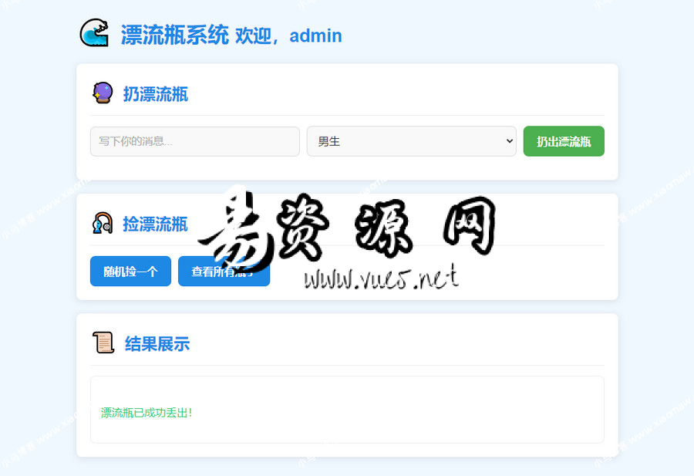Click the arrow on the 男生 select box
694x476 pixels.
[x=509, y=141]
